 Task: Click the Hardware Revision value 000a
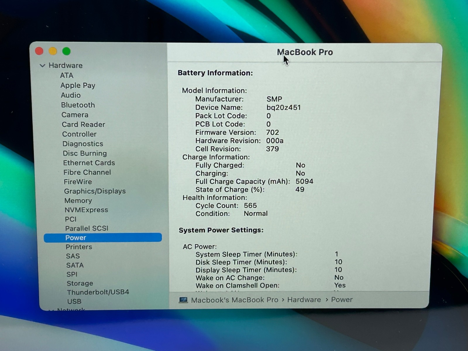275,140
